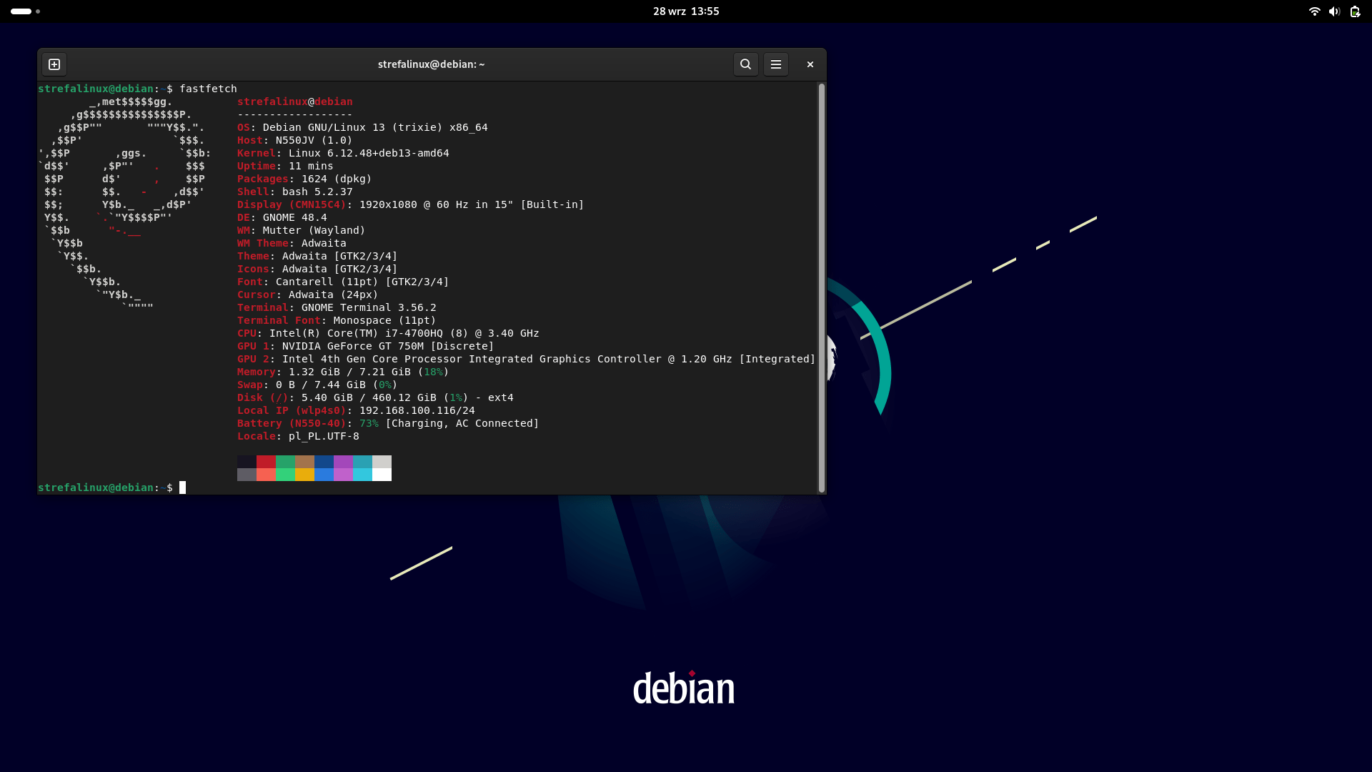The height and width of the screenshot is (772, 1372).
Task: Click the battery charging icon
Action: click(1355, 11)
